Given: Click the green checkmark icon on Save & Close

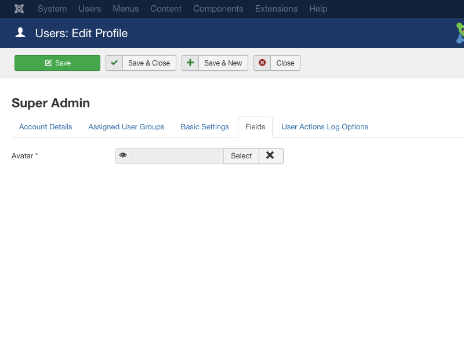Looking at the screenshot, I should pyautogui.click(x=114, y=63).
